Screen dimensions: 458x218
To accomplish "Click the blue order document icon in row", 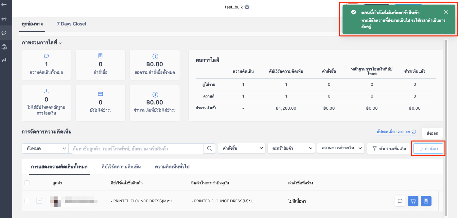I will [426, 201].
